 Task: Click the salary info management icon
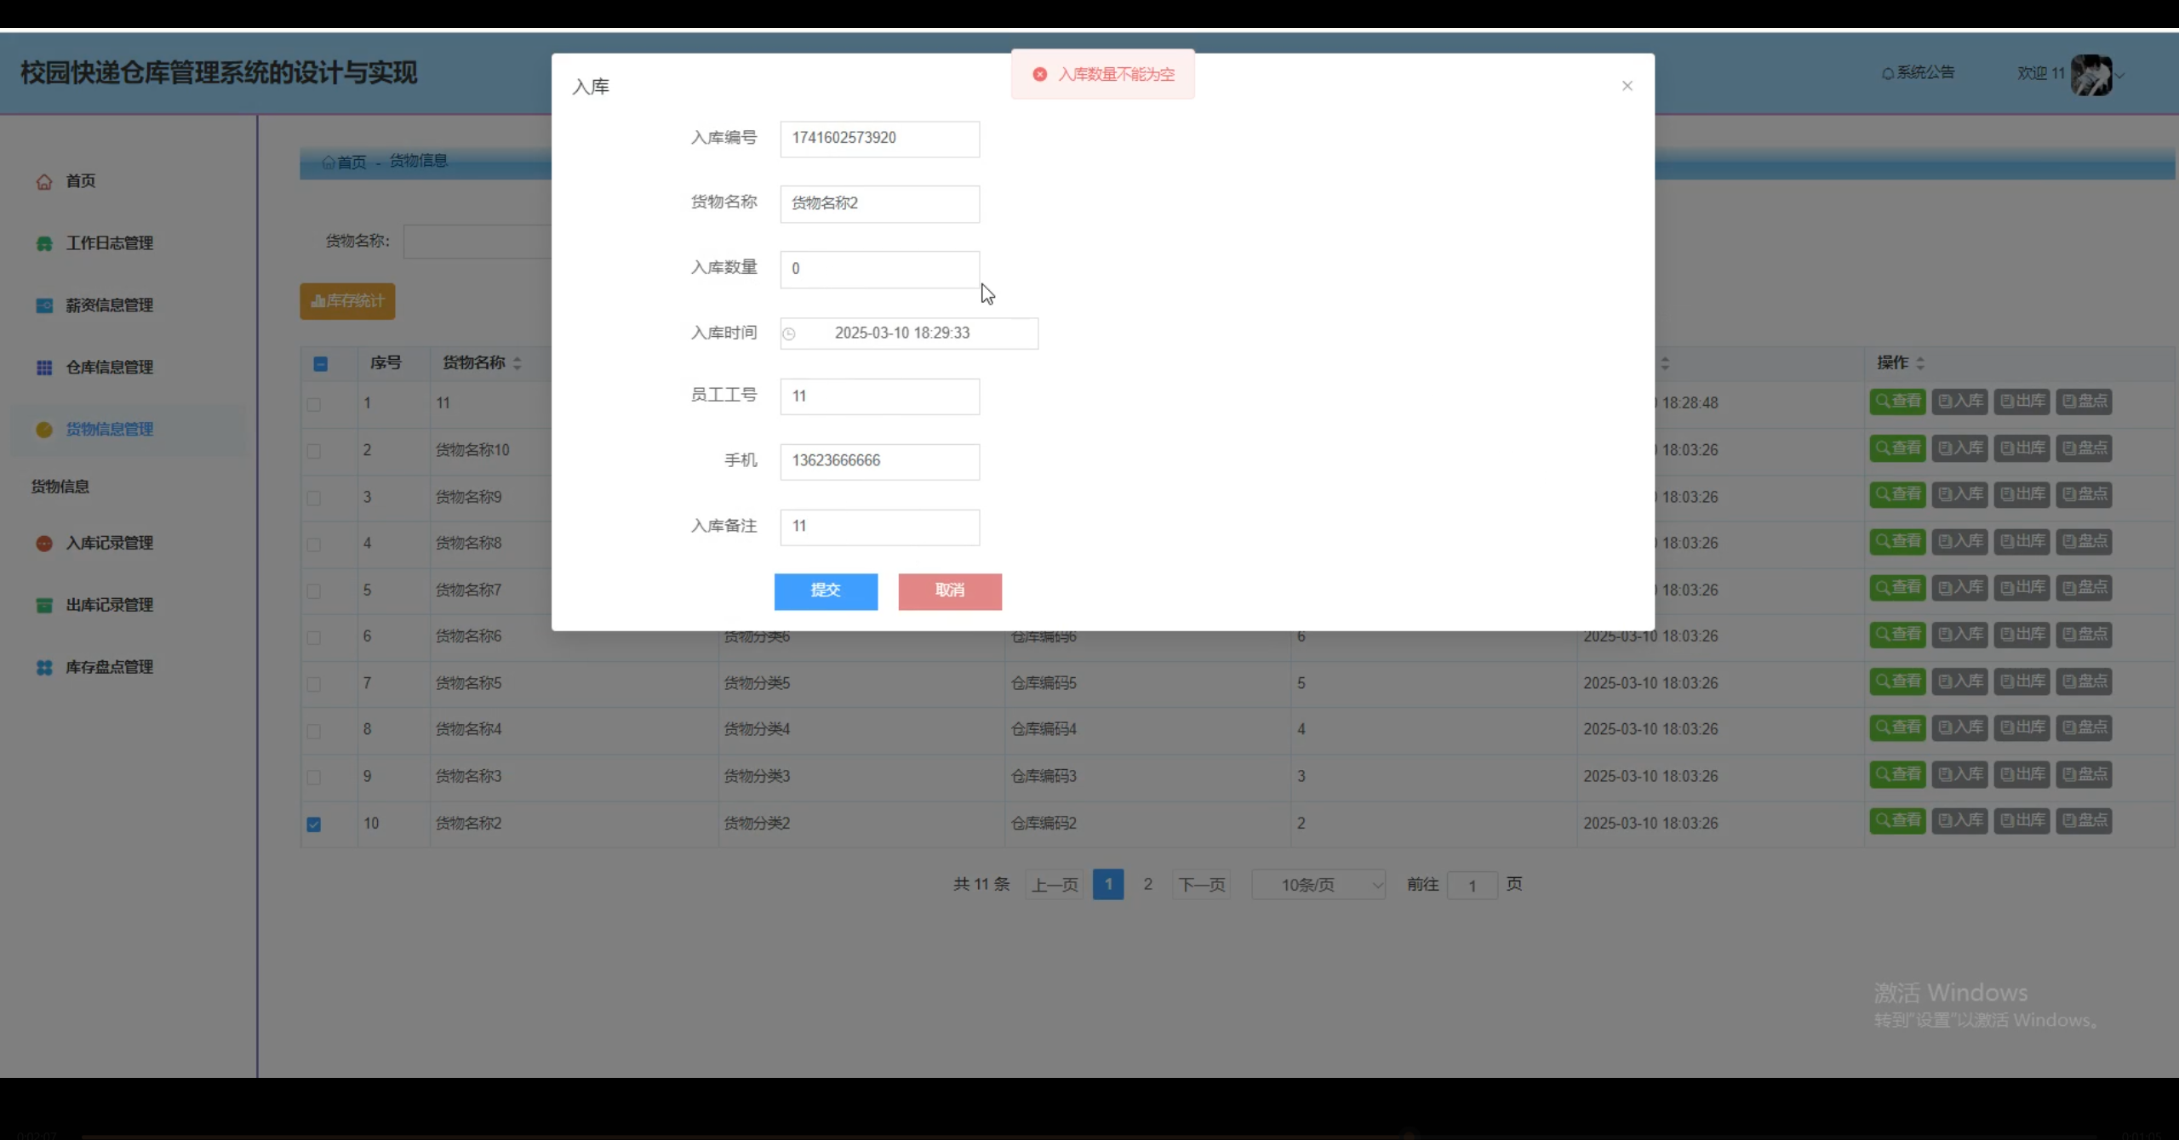(x=44, y=305)
